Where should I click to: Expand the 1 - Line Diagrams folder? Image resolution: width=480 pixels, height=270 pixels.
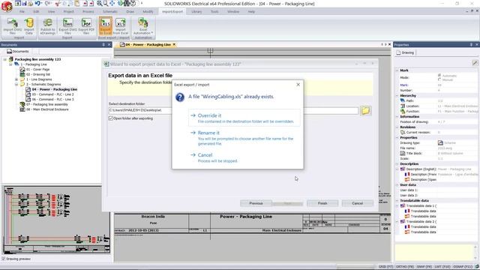pos(16,79)
